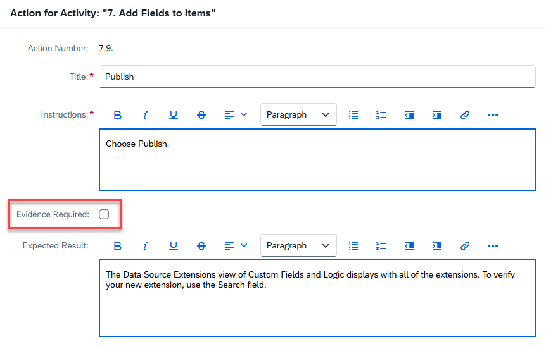Open more options in Instructions toolbar
Viewport: 546px width, 349px height.
click(493, 115)
